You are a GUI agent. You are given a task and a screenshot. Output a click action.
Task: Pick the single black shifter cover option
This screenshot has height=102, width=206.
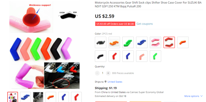[100, 56]
